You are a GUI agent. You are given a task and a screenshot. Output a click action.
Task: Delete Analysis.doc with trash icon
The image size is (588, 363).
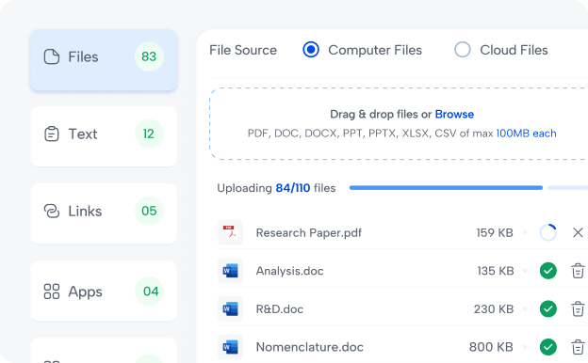pyautogui.click(x=578, y=271)
